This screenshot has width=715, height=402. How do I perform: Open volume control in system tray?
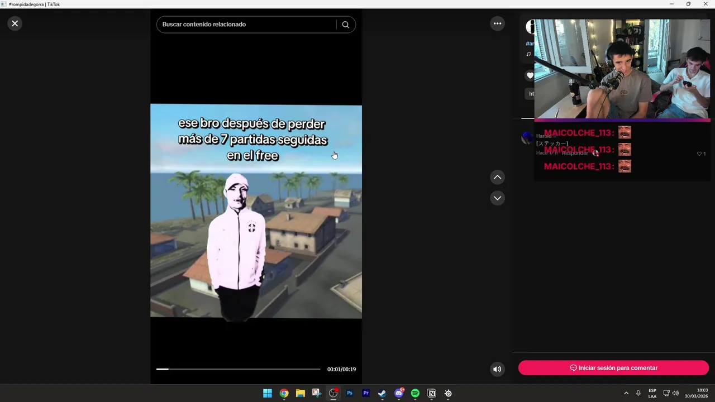675,393
